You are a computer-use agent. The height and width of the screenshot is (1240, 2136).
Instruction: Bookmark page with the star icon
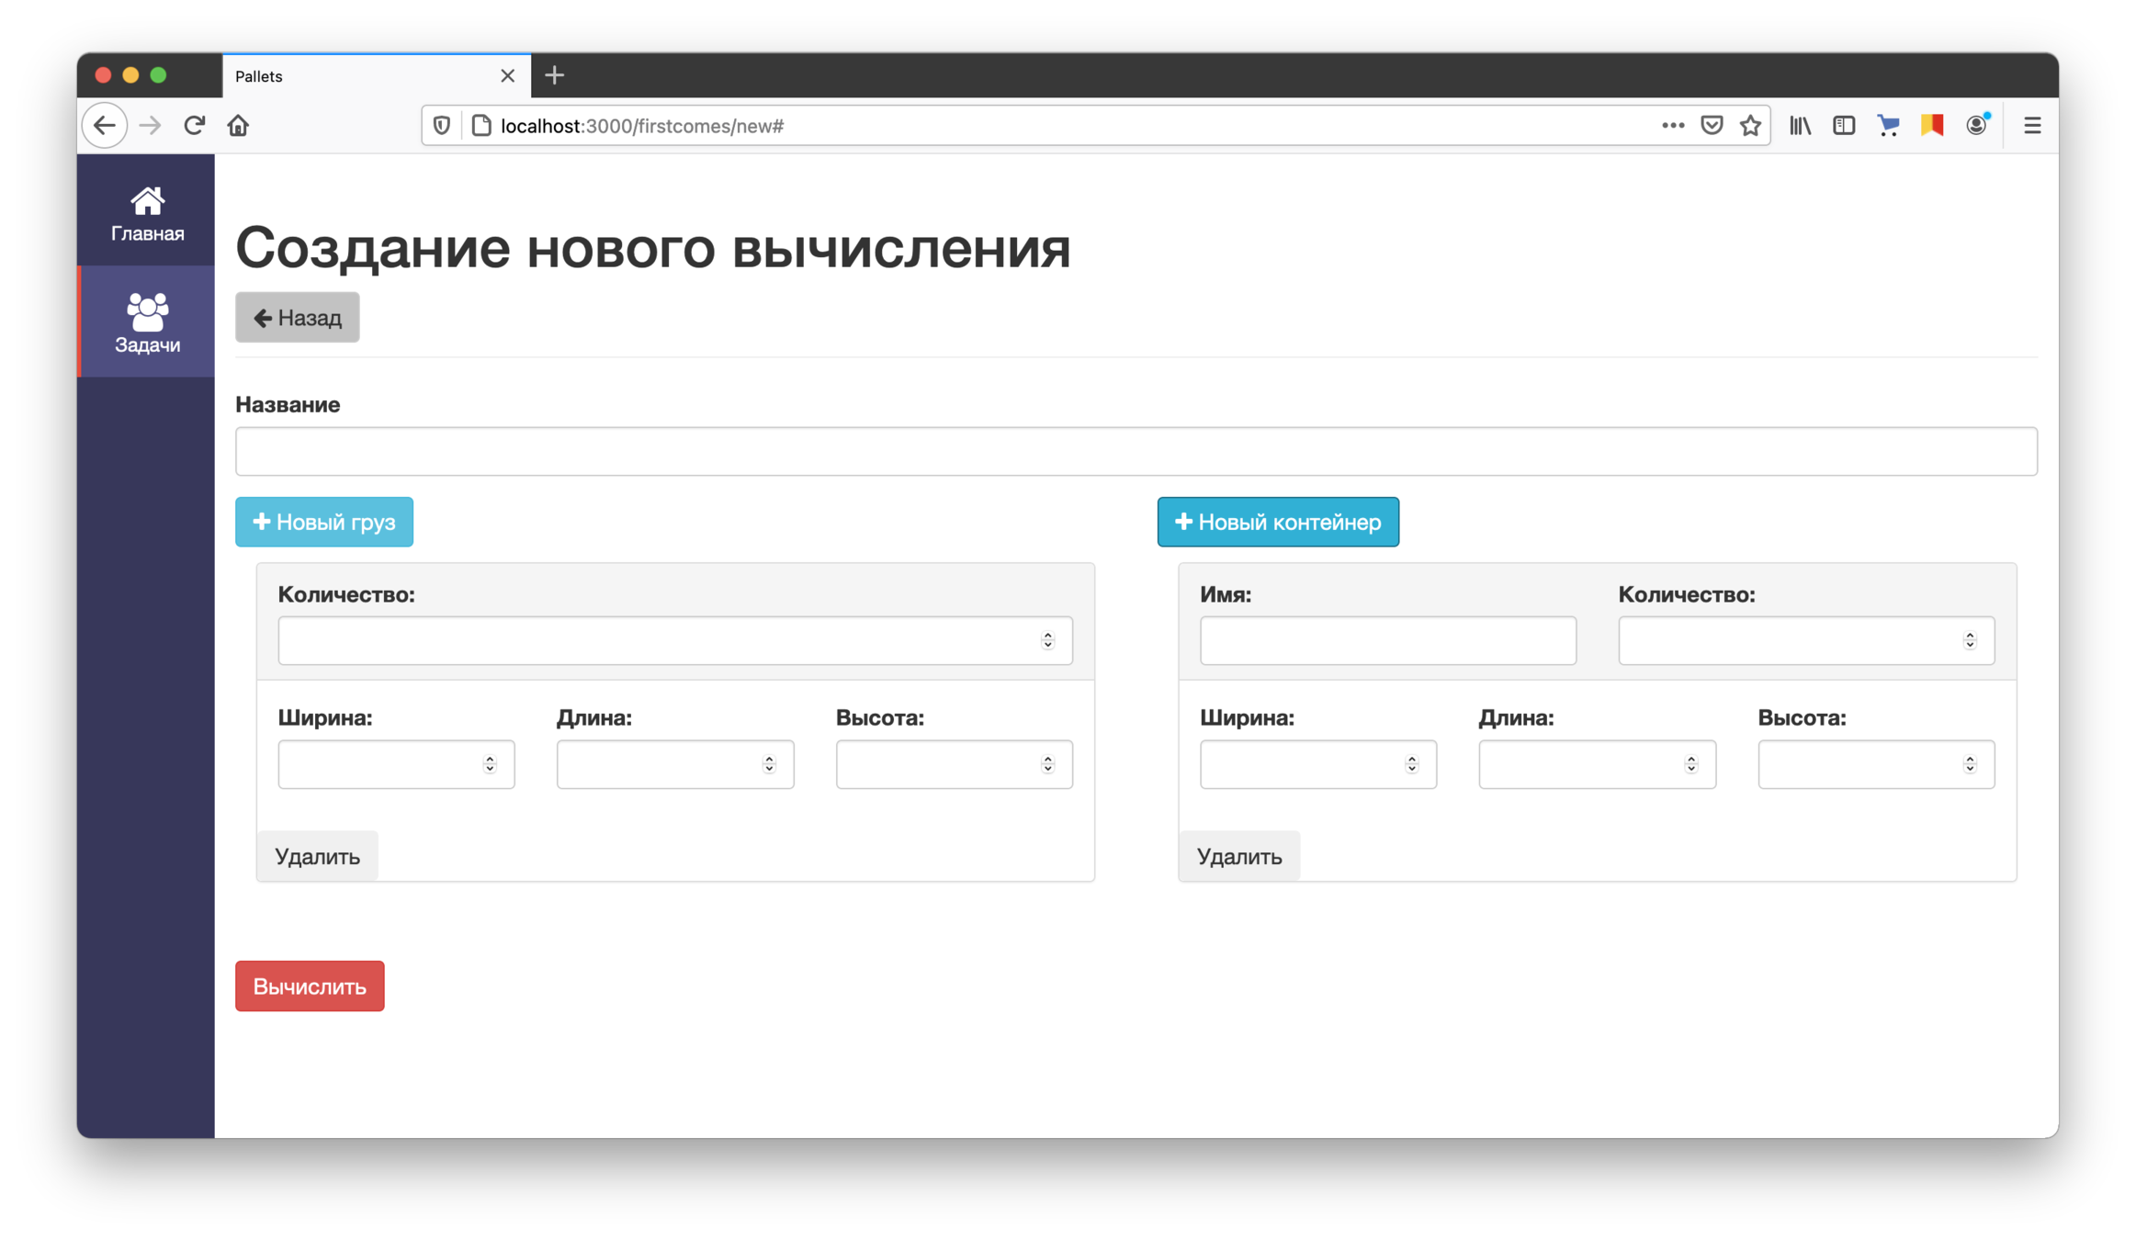click(1750, 126)
